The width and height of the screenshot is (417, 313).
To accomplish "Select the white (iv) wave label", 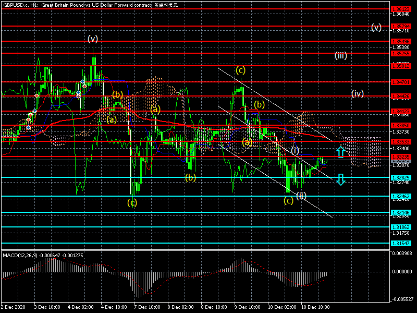I will tap(358, 93).
